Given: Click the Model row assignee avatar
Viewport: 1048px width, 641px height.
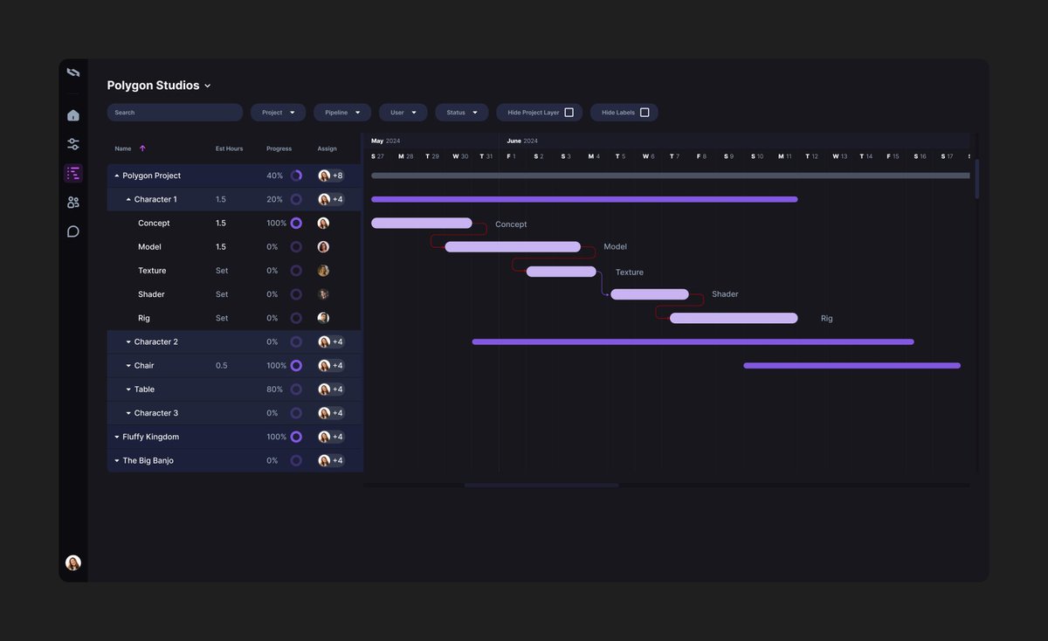Looking at the screenshot, I should 323,247.
